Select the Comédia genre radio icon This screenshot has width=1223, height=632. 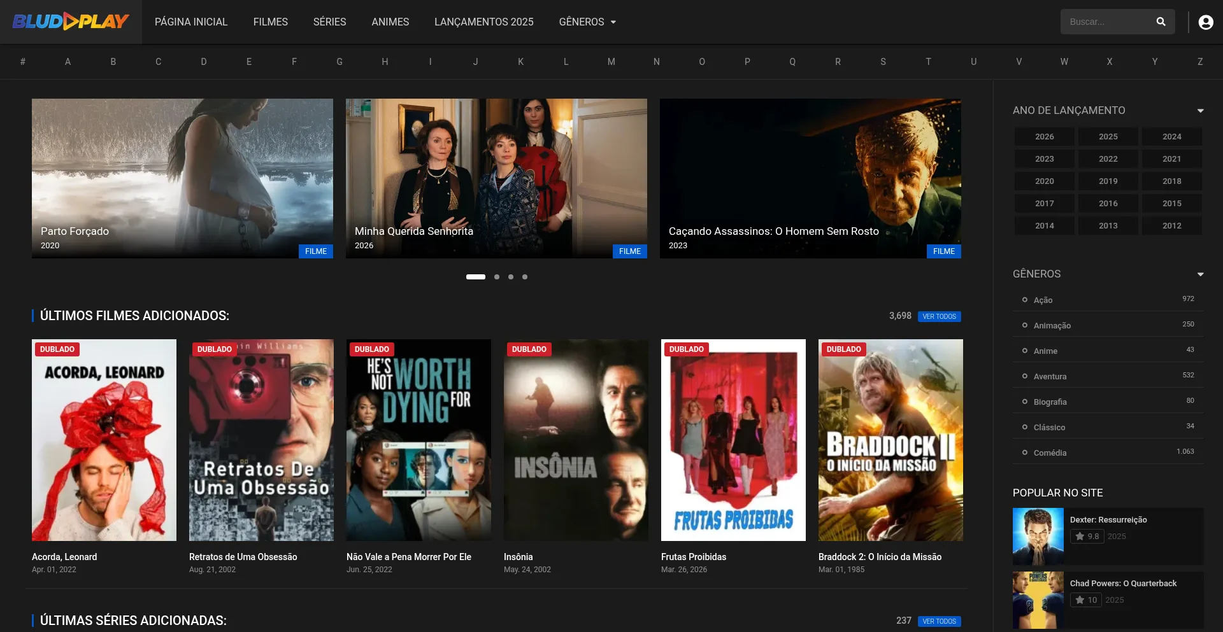pyautogui.click(x=1025, y=453)
